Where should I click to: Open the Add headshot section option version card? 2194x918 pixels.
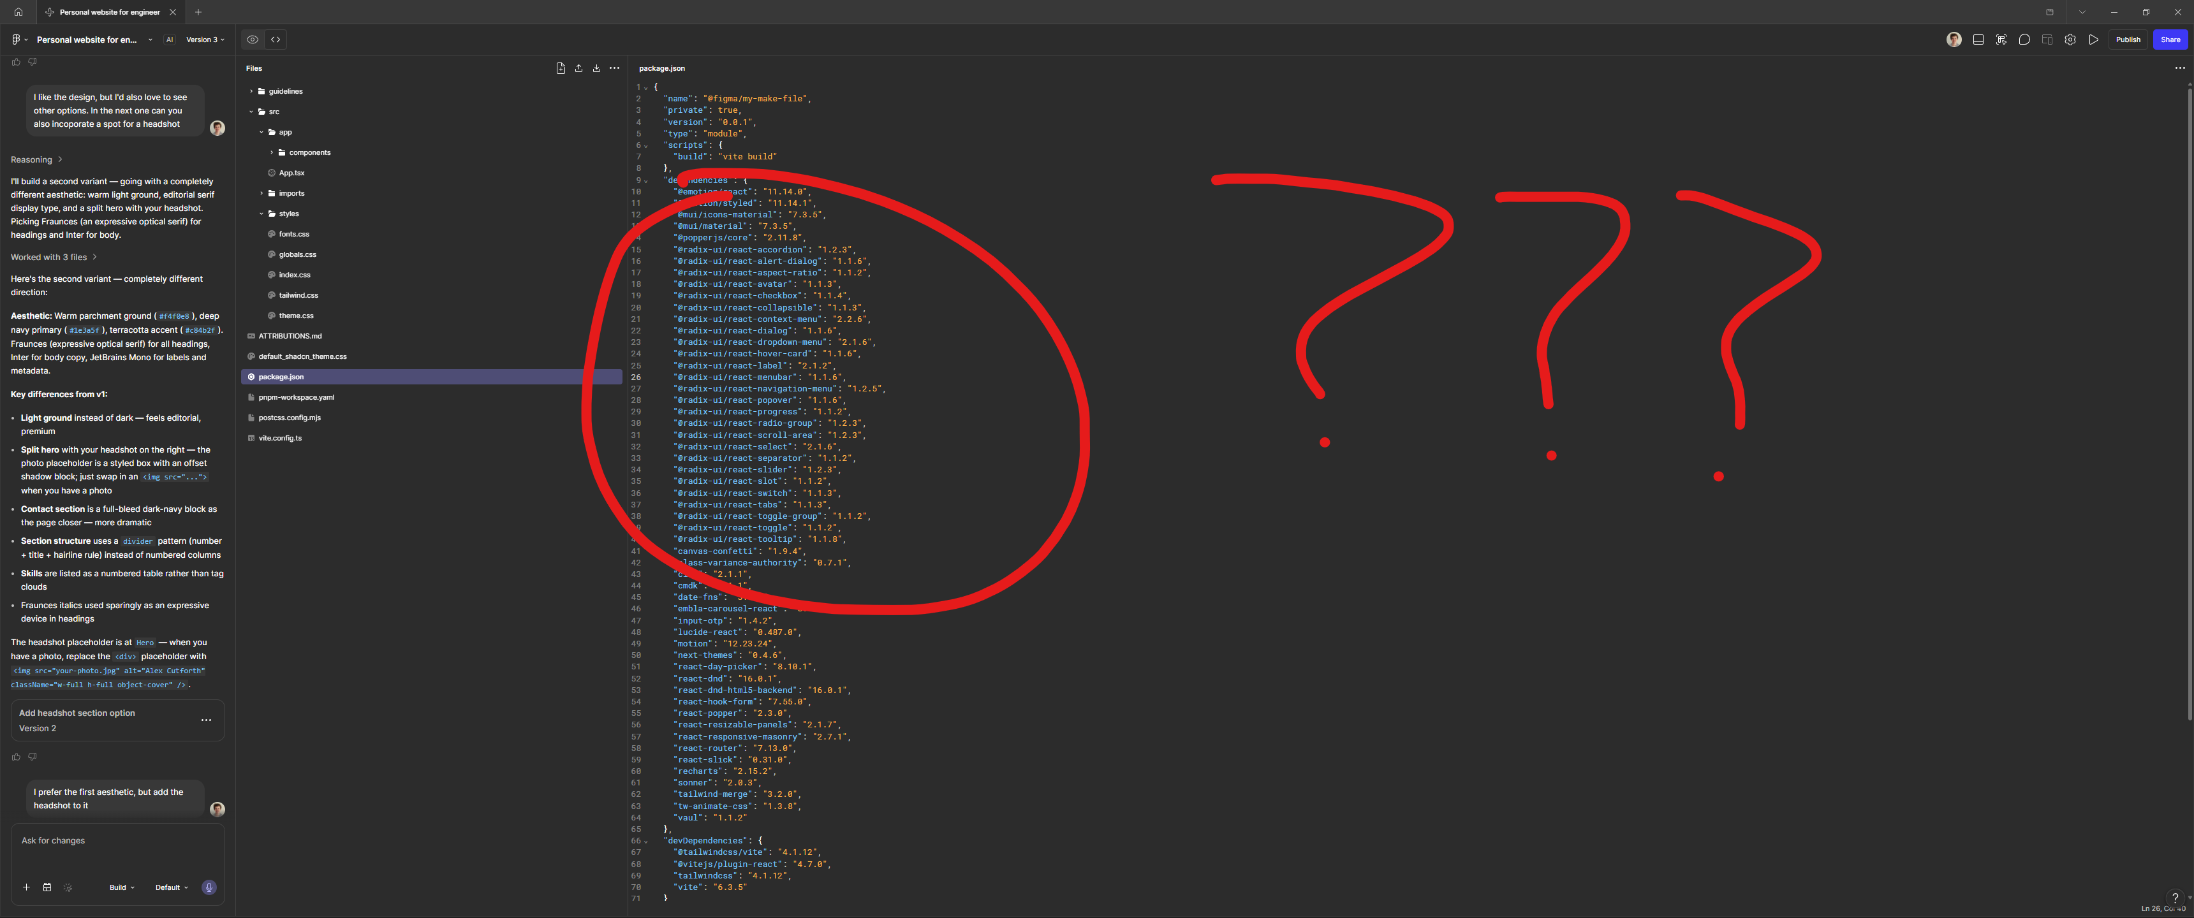pyautogui.click(x=117, y=720)
